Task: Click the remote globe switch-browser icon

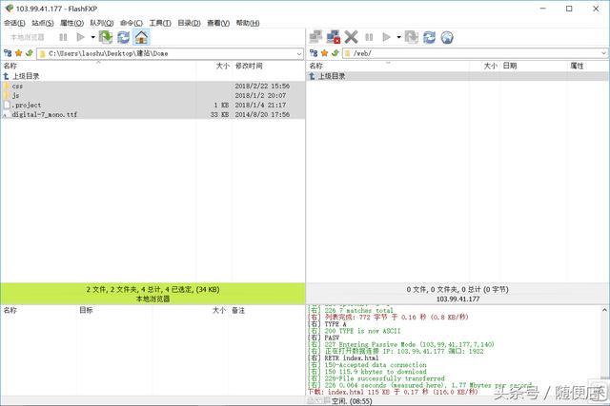Action: [x=447, y=37]
